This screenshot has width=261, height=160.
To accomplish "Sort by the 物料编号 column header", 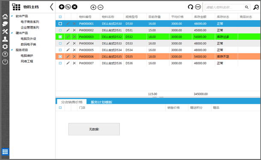I will [x=85, y=17].
